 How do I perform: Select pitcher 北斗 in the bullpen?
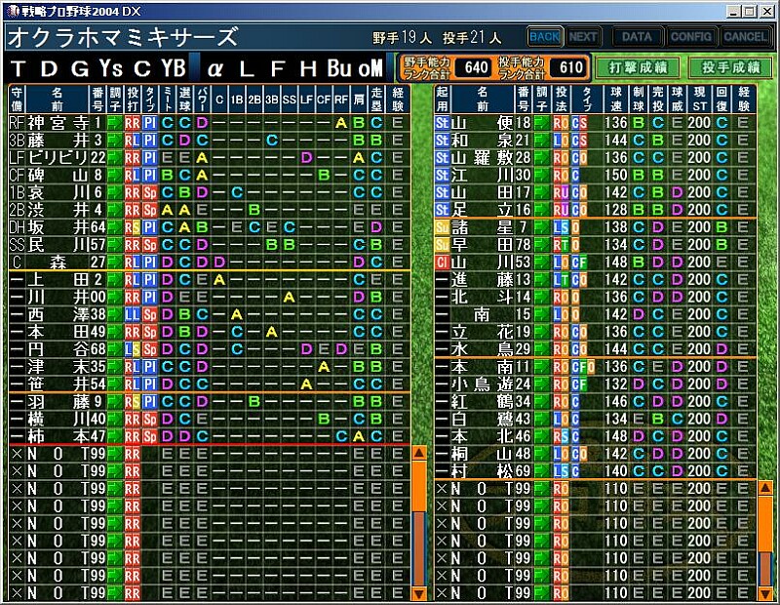click(x=596, y=298)
